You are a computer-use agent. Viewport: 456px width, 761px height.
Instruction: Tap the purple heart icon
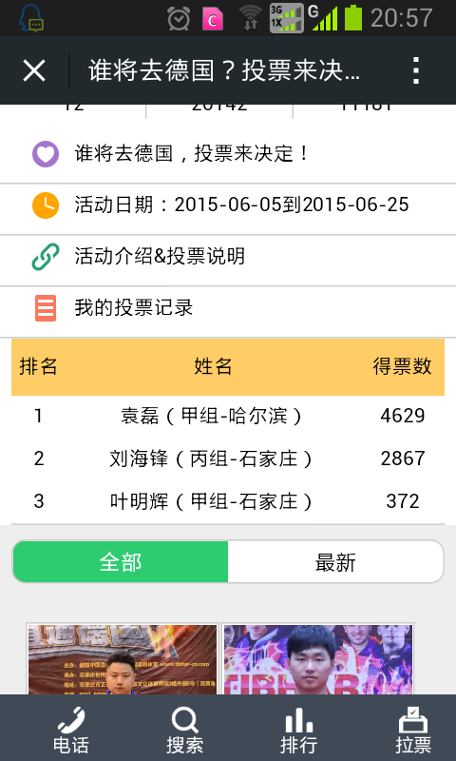[46, 154]
